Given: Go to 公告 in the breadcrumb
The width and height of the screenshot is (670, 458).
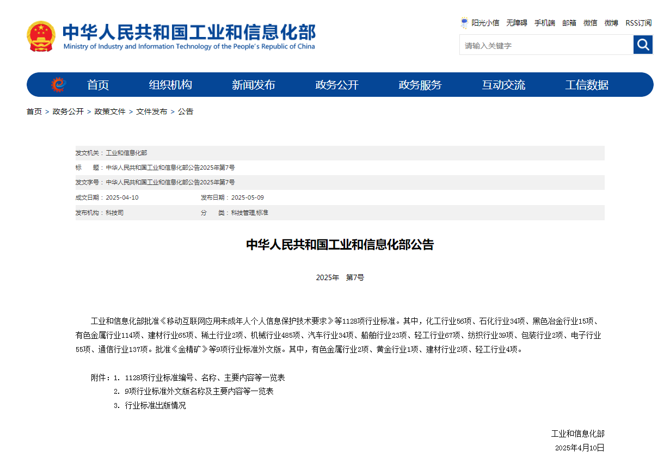Looking at the screenshot, I should click(186, 112).
